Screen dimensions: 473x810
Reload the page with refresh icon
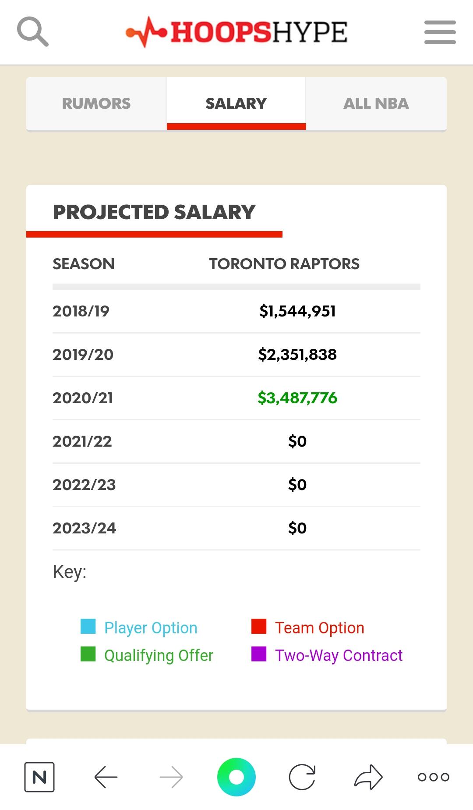click(302, 777)
